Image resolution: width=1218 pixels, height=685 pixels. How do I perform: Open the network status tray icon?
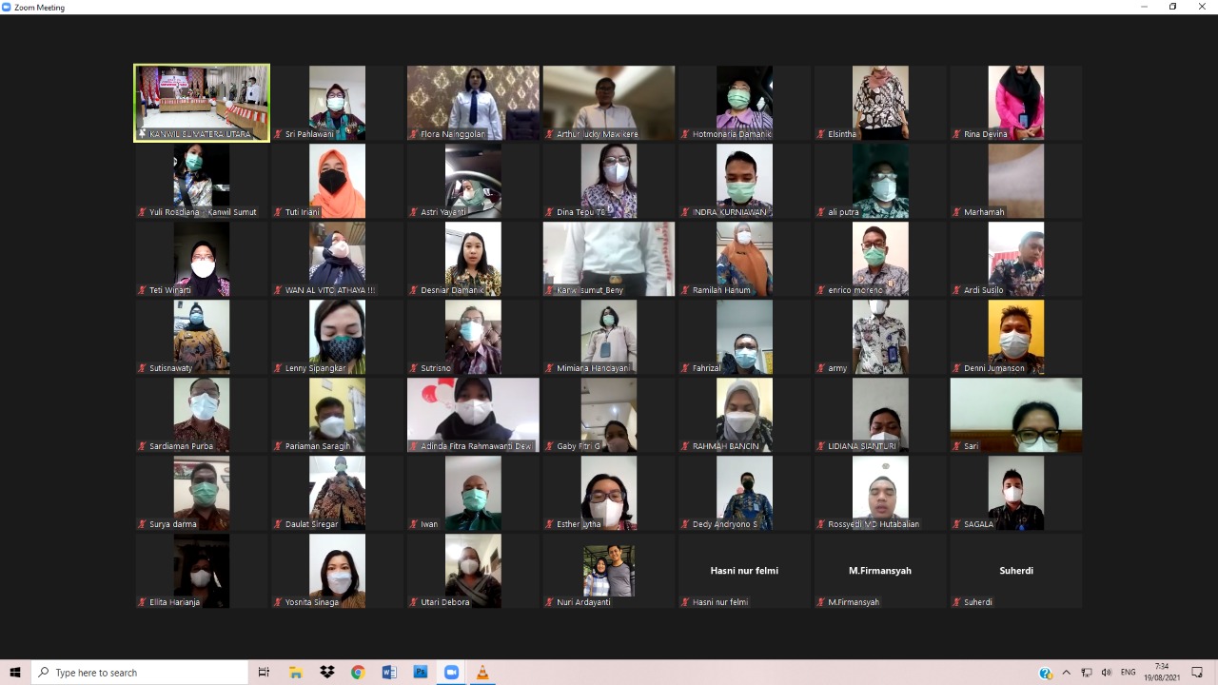click(x=1087, y=673)
